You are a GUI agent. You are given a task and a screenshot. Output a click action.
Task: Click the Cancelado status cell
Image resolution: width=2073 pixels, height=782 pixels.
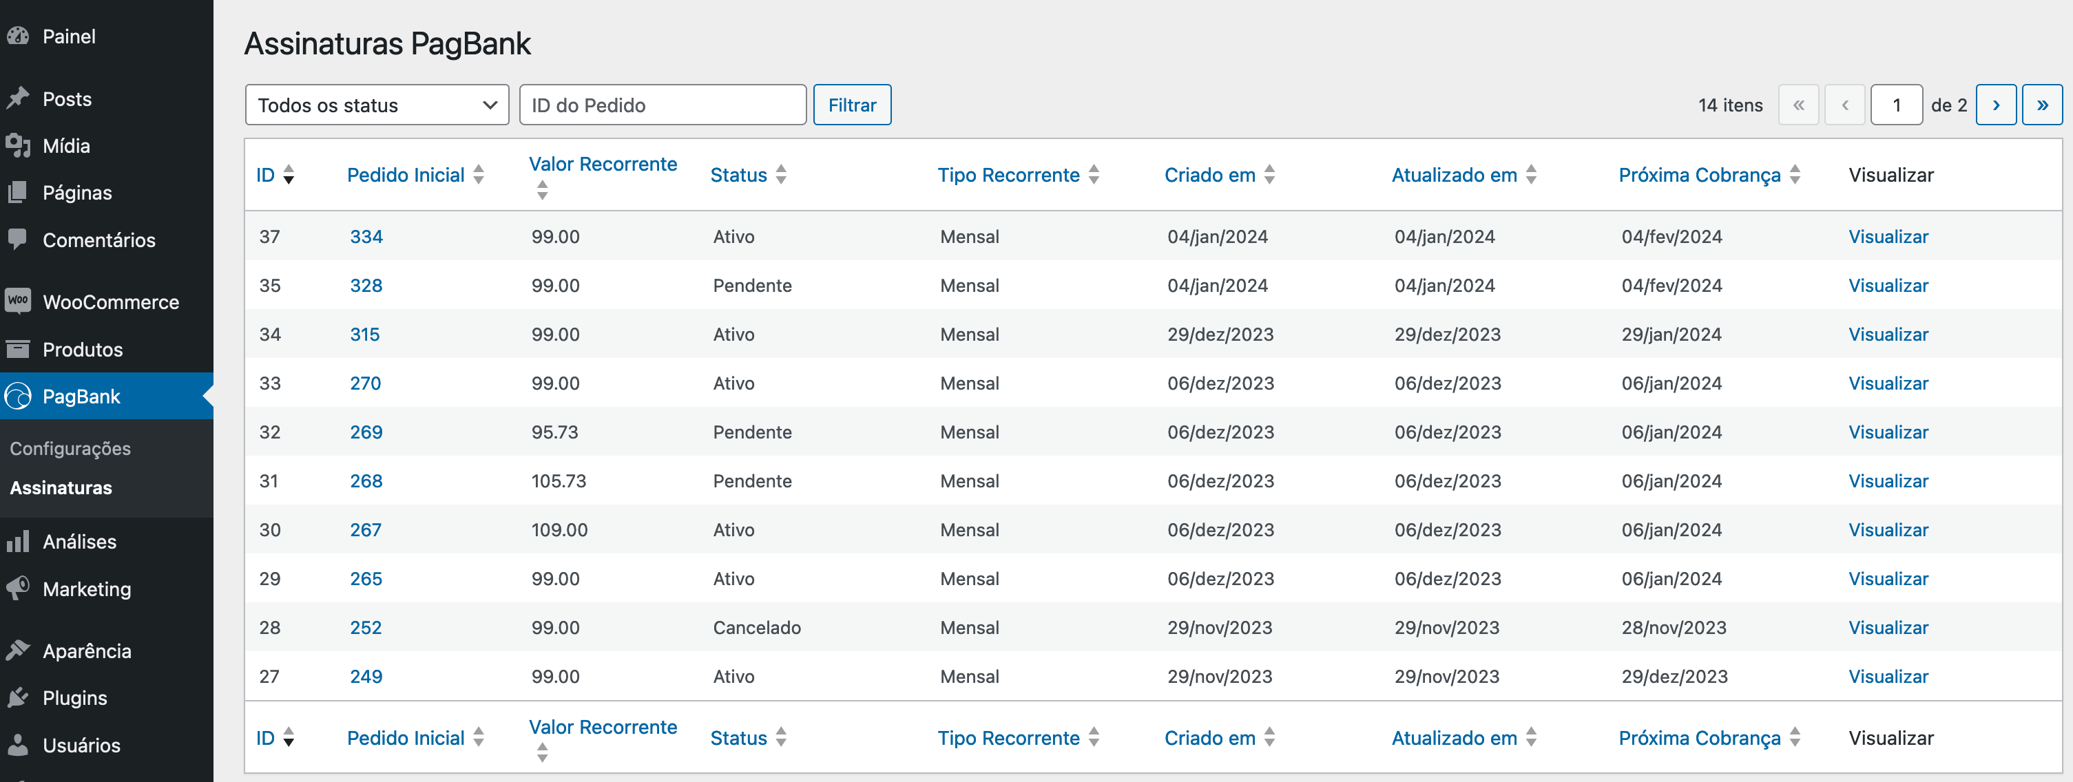[x=756, y=628]
